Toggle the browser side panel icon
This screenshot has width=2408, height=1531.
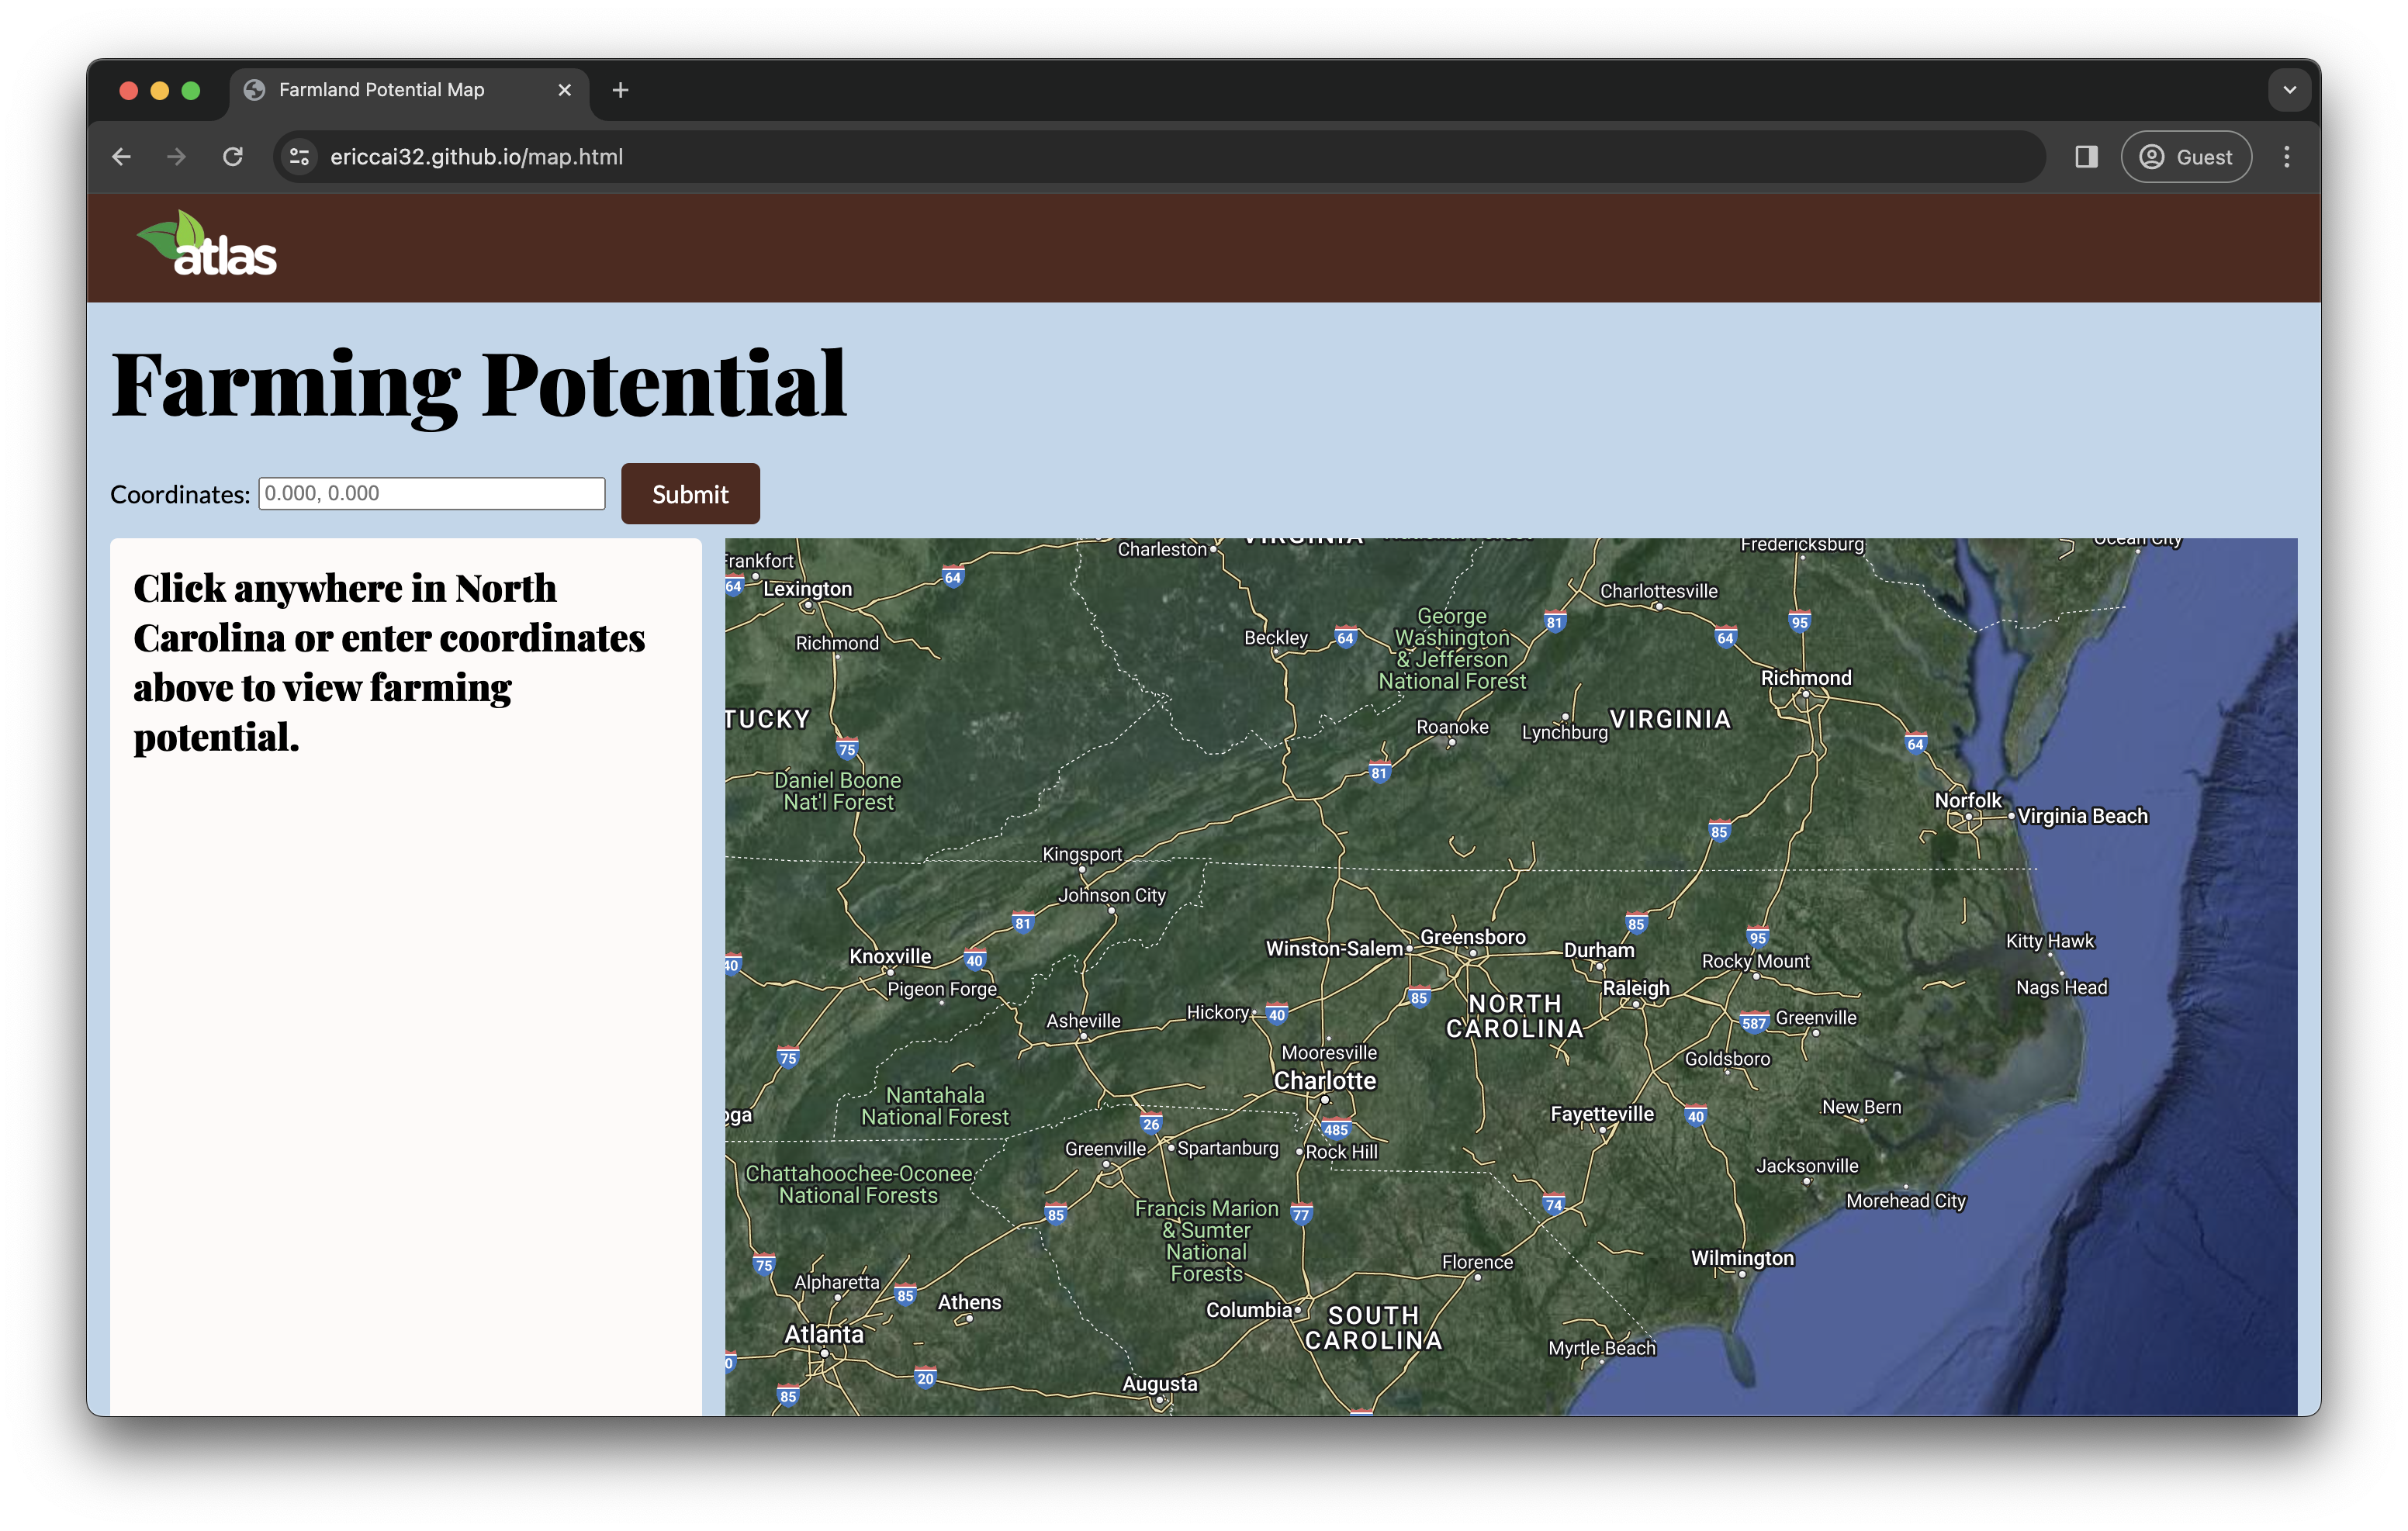[2085, 157]
